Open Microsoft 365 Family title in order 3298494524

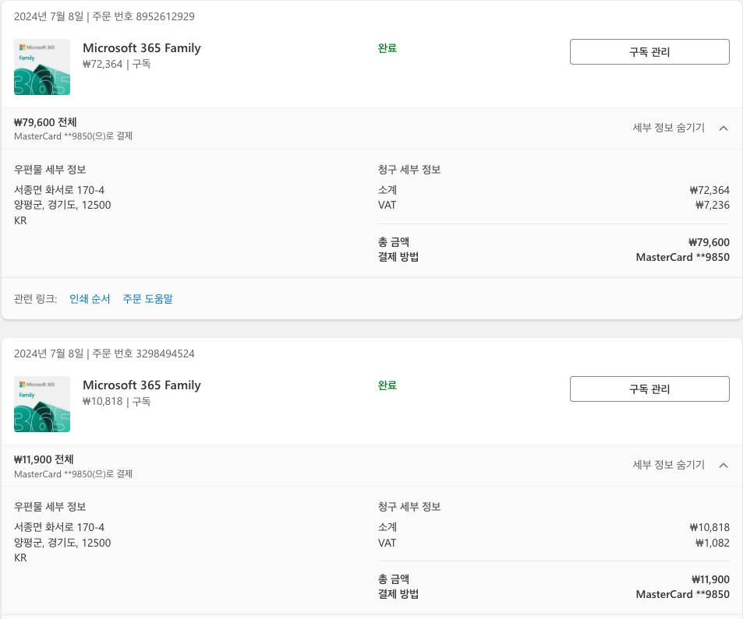142,385
